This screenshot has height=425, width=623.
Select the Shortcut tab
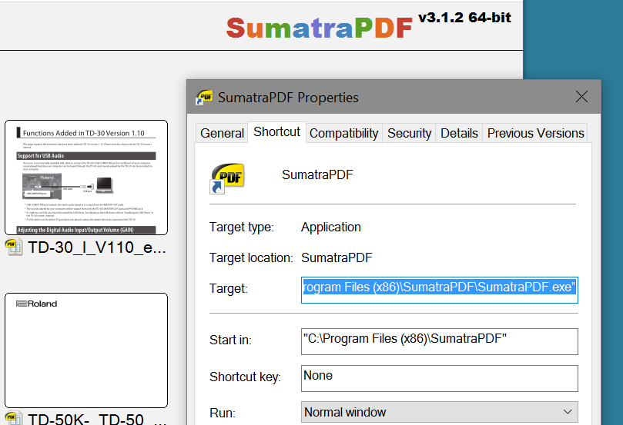coord(276,132)
